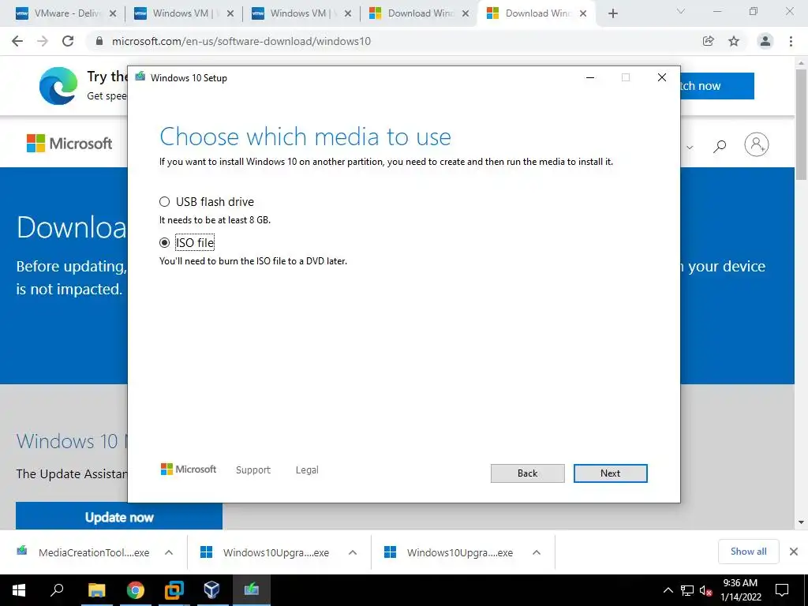Open network status tray icon
The width and height of the screenshot is (808, 606).
687,590
